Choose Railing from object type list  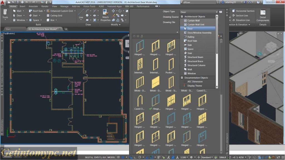(198, 37)
